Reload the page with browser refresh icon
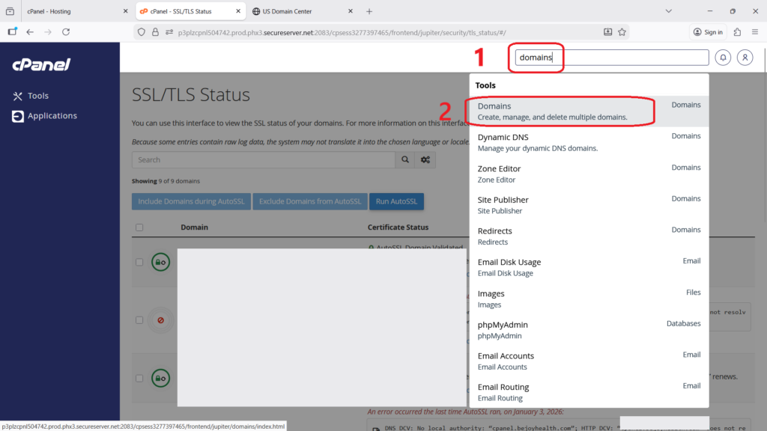 [66, 32]
